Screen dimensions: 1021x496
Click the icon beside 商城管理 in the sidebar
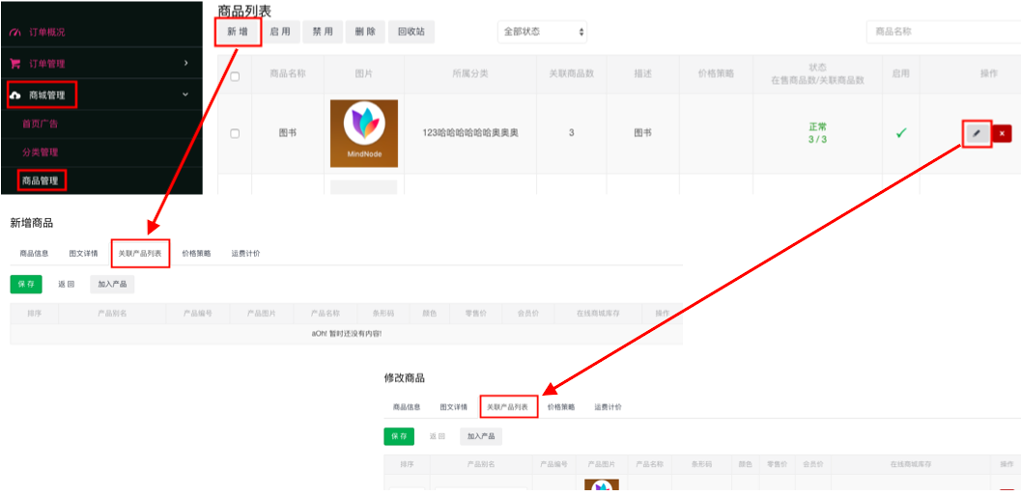click(x=15, y=96)
